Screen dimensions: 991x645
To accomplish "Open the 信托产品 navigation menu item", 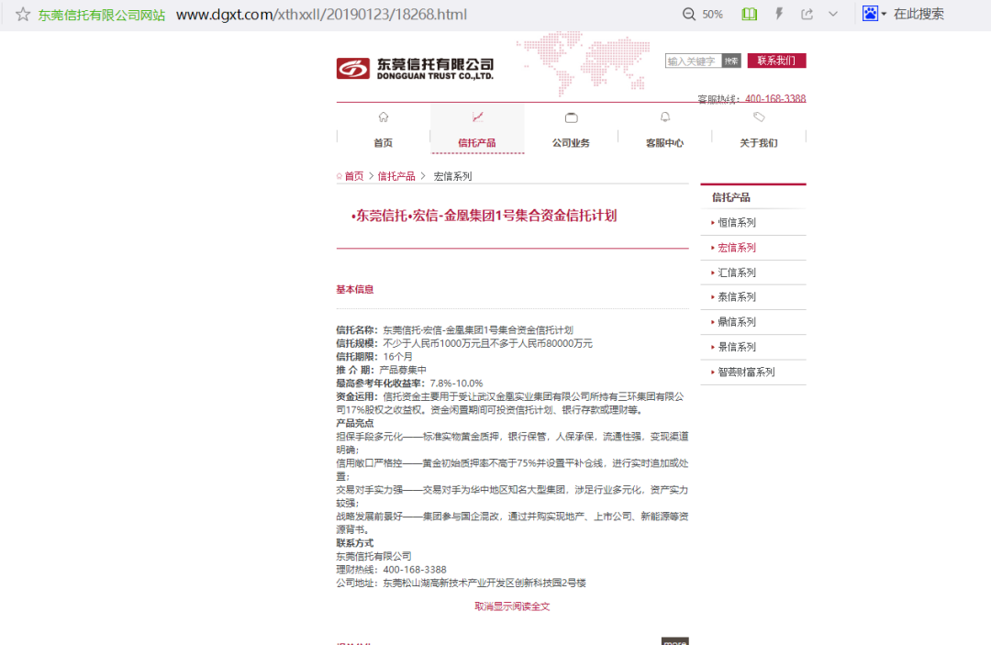I will (x=477, y=143).
